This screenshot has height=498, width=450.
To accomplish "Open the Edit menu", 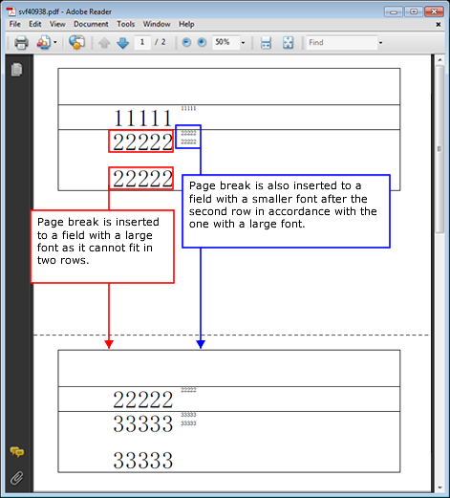I will [x=35, y=24].
